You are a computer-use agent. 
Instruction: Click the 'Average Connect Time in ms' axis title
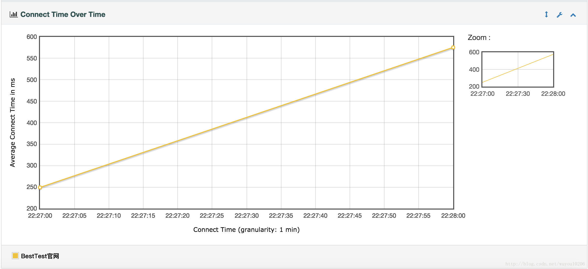click(x=13, y=122)
